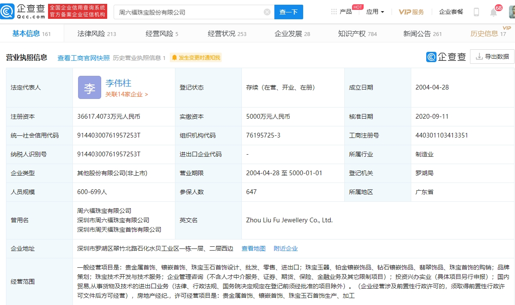This screenshot has width=515, height=305.
Task: Switch to 知识产权 tab
Action: [x=357, y=34]
